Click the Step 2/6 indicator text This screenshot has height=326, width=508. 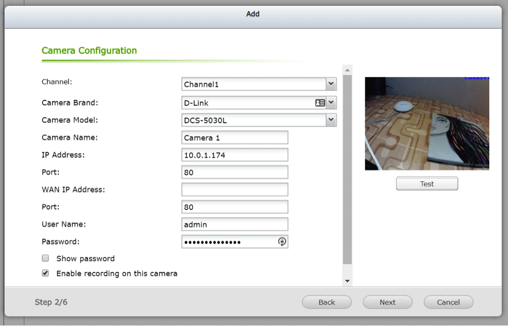tap(51, 302)
